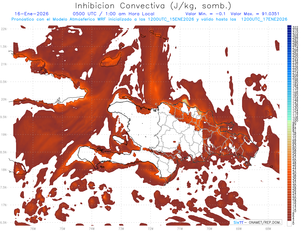Click the '0500 UTC / 1:00 am Hora Local' time
This screenshot has height=232, width=301.
(114, 14)
